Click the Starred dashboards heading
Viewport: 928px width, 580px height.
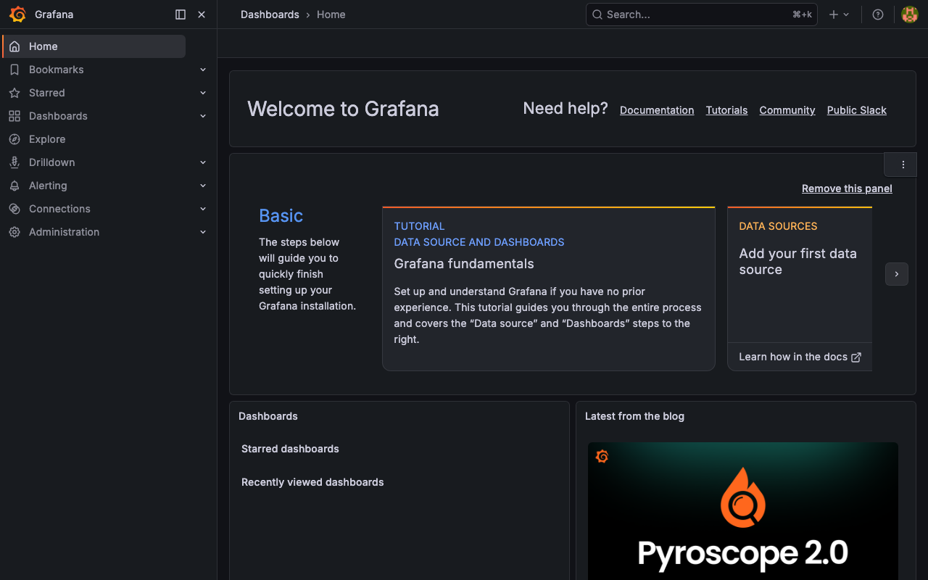coord(290,449)
